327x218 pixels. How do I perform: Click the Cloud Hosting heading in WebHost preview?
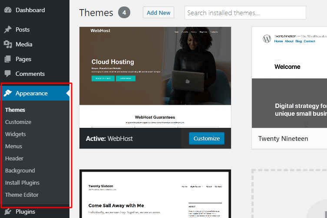point(112,62)
